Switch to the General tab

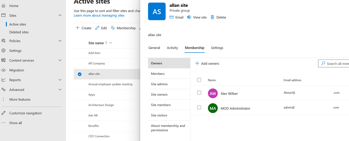coord(154,48)
